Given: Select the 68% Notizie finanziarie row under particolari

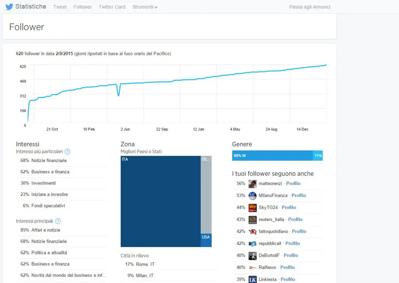Looking at the screenshot, I should 62,160.
